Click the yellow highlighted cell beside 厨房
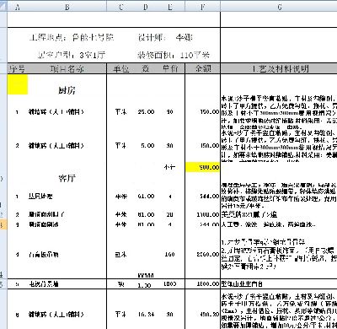 coord(18,84)
